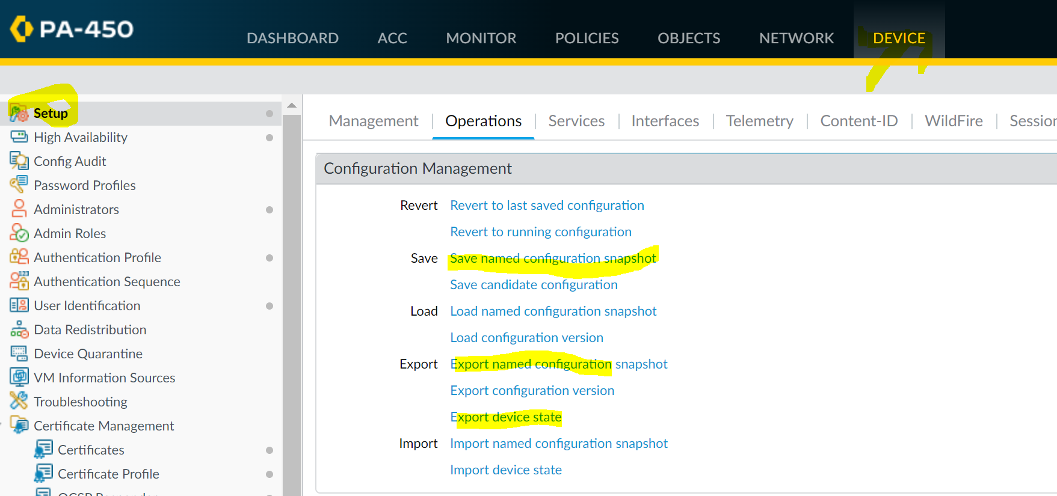Open Config Audit in the sidebar
This screenshot has height=496, width=1057.
click(70, 161)
